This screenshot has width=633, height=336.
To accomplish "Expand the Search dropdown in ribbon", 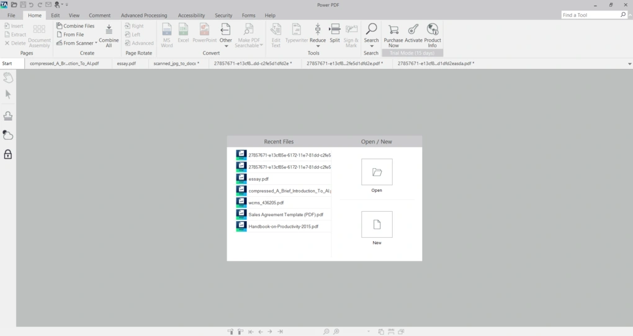I will [371, 46].
